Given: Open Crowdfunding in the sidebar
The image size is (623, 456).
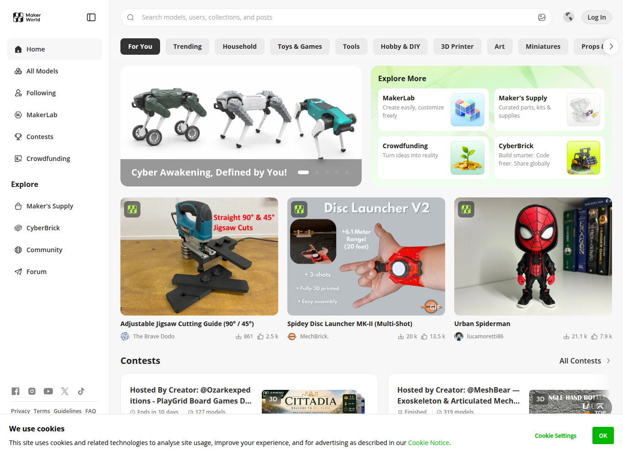Looking at the screenshot, I should [x=55, y=159].
